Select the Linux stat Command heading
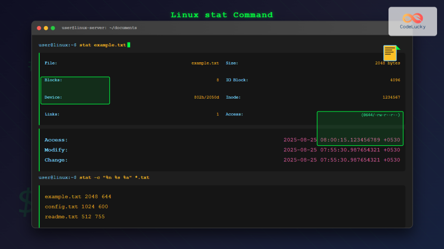Viewport: 444px width, 249px height. point(222,15)
